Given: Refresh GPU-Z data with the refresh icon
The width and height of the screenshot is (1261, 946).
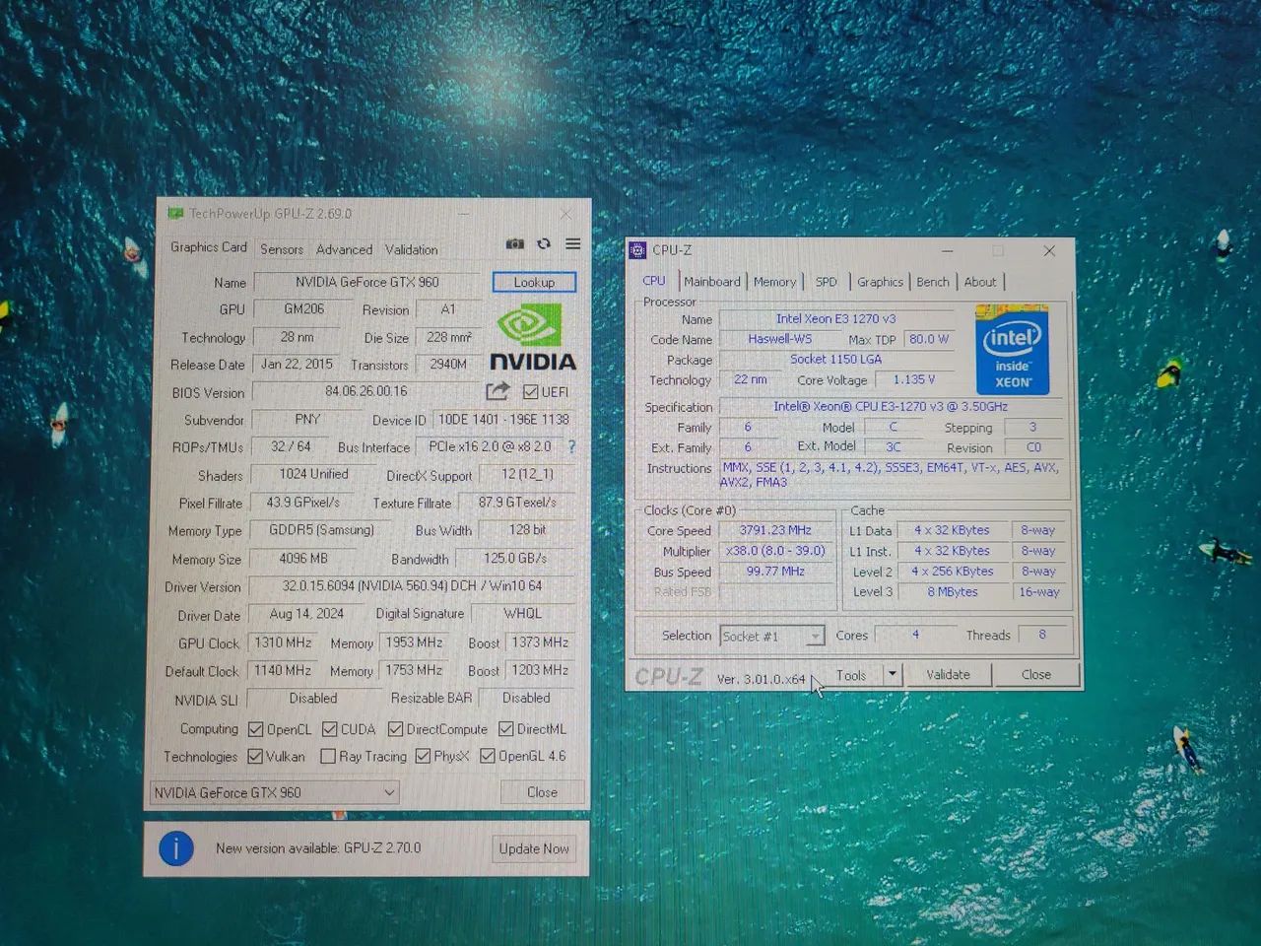Looking at the screenshot, I should [x=544, y=243].
